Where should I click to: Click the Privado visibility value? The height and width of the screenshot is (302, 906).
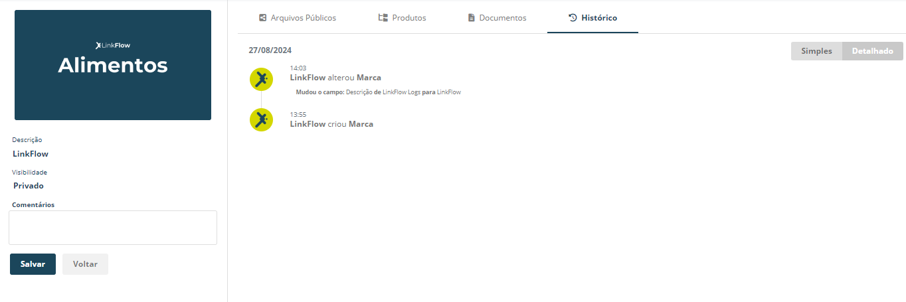click(29, 186)
